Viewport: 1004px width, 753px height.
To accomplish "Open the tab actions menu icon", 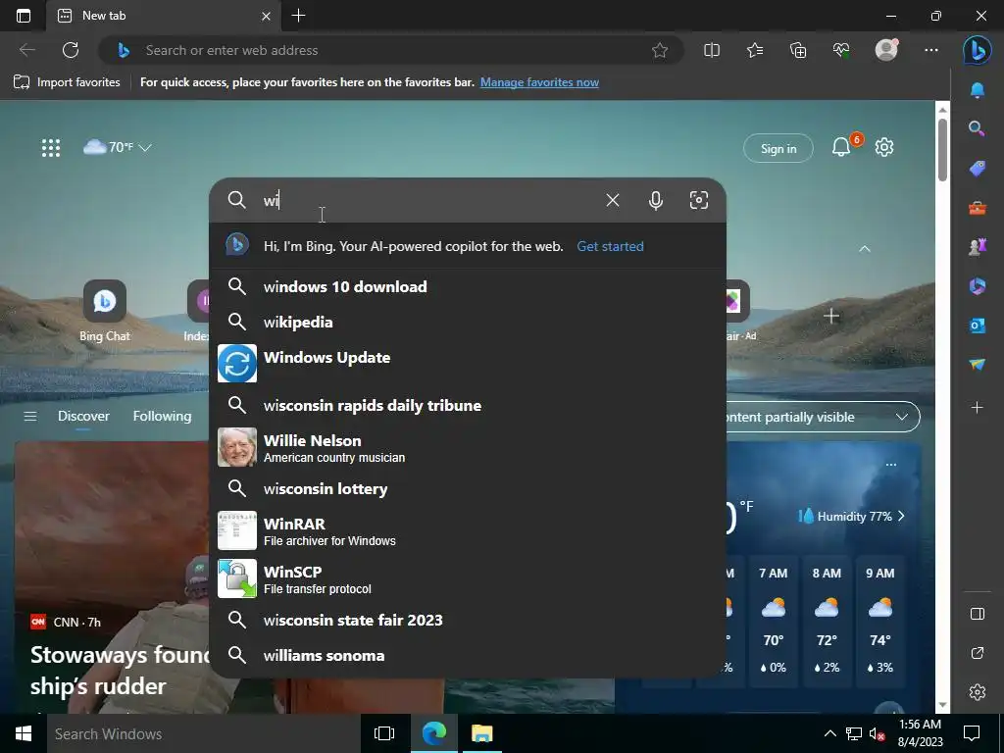I will [24, 16].
